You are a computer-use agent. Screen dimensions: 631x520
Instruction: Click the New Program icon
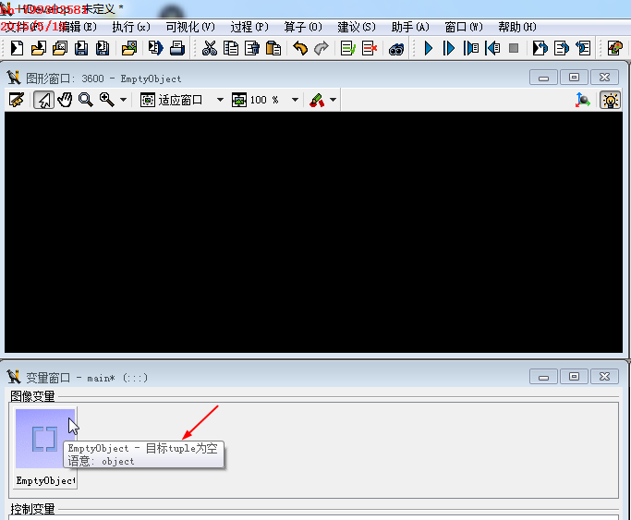point(17,48)
